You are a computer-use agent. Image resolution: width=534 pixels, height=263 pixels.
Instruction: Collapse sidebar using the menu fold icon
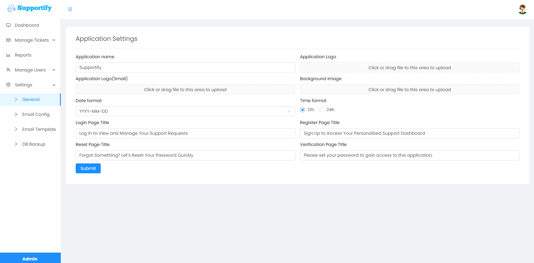[70, 9]
